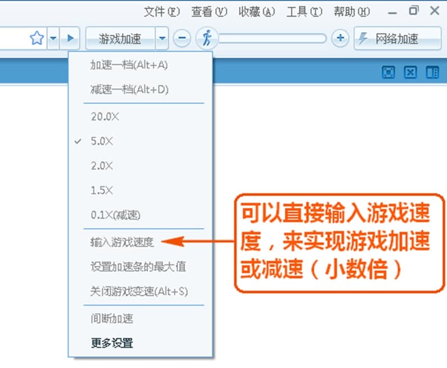The image size is (447, 368).
Task: Click the blue play arrow icon
Action: click(70, 39)
